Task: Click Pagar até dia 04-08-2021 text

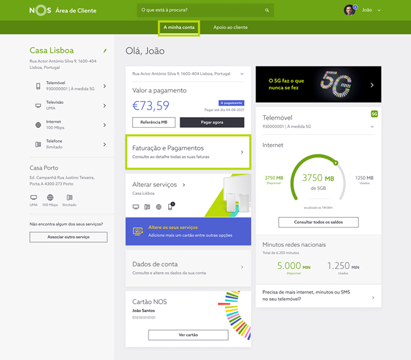Action: coord(224,110)
